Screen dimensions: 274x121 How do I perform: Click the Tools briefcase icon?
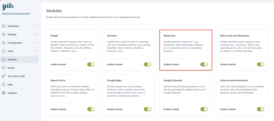(x=3, y=51)
